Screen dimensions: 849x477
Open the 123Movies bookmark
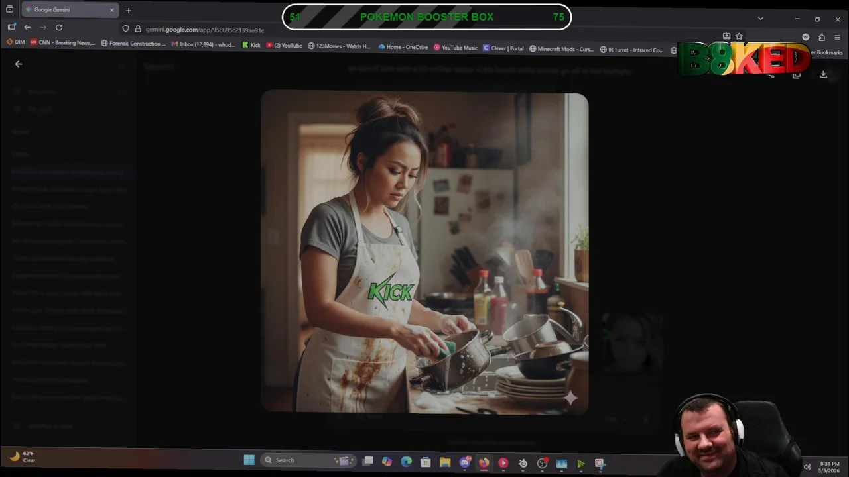coord(339,46)
